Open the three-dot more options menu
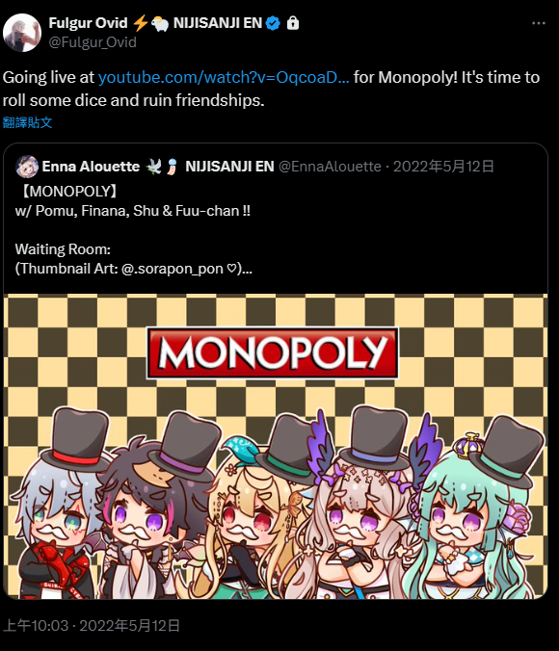 [538, 23]
